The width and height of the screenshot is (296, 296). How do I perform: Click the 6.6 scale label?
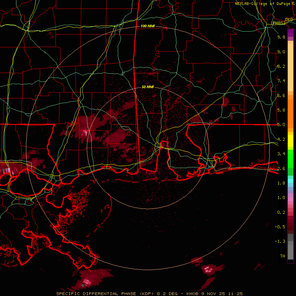click(x=281, y=95)
